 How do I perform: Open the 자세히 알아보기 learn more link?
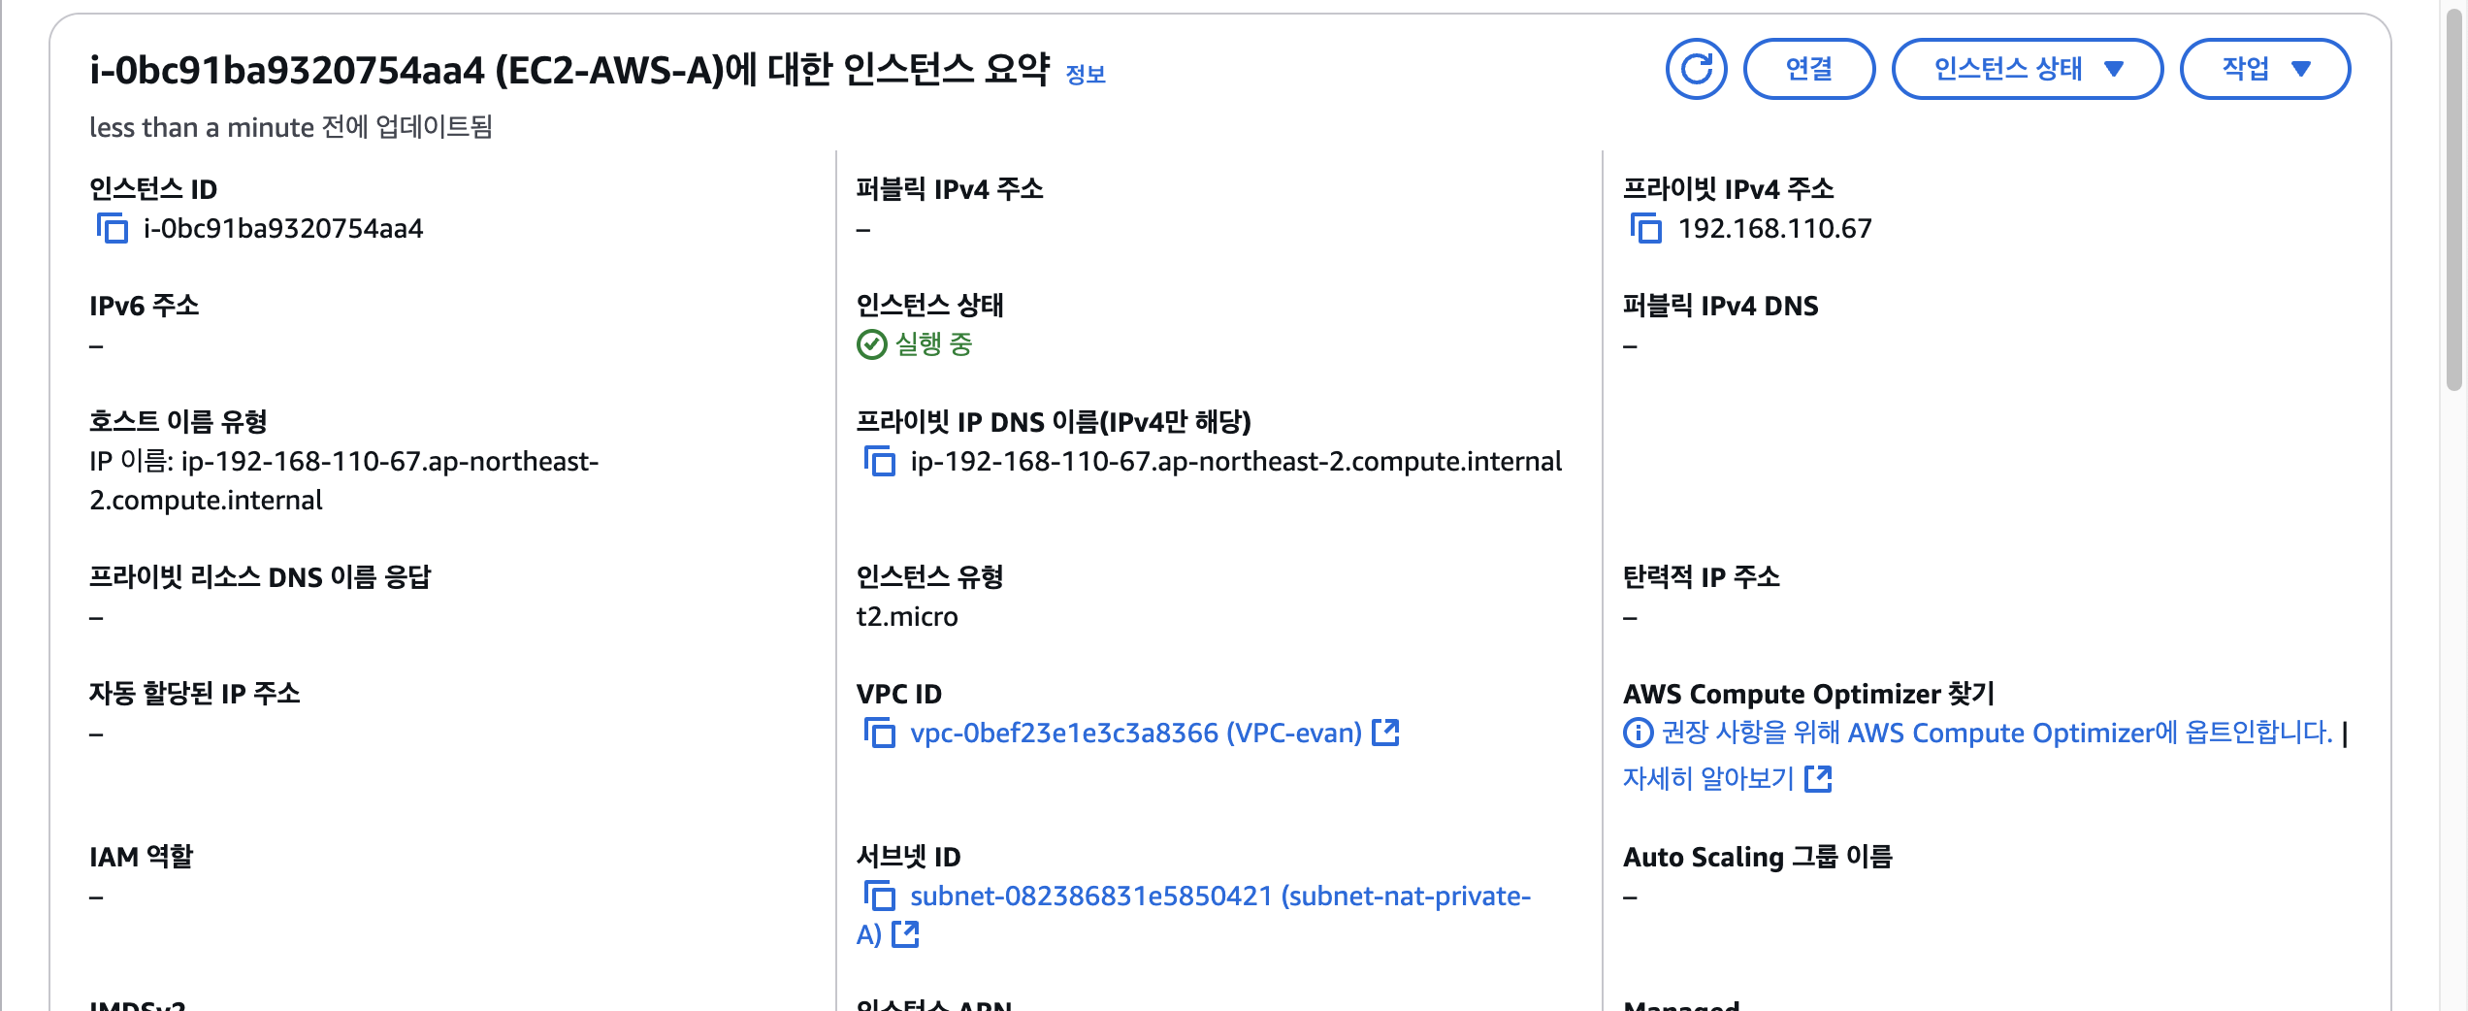pos(1708,778)
